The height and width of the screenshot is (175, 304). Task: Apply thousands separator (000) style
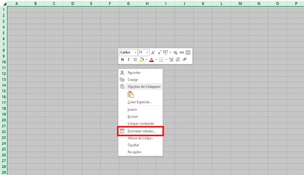point(182,52)
